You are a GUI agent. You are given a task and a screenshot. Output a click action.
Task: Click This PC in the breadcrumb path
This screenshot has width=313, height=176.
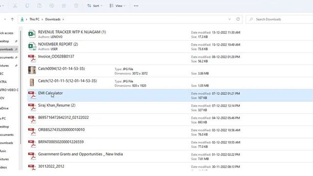coord(34,20)
